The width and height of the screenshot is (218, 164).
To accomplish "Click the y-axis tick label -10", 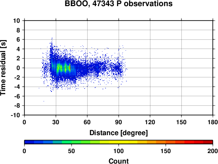I will [x=15, y=115].
